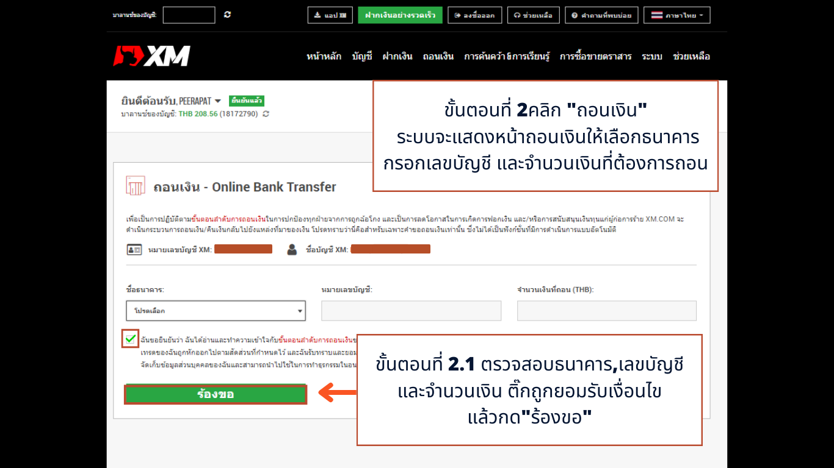834x468 pixels.
Task: Click the ID card icon next to หมายเลขบัญชี XM
Action: [134, 249]
